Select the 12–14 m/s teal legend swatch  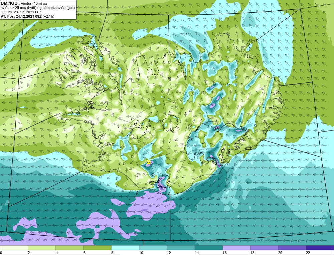tap(181, 248)
